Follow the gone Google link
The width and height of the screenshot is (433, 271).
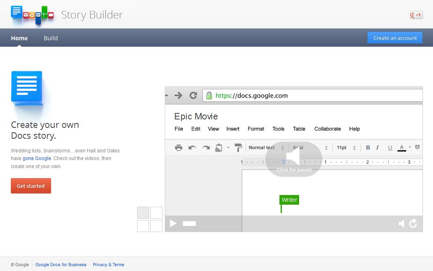click(x=37, y=158)
